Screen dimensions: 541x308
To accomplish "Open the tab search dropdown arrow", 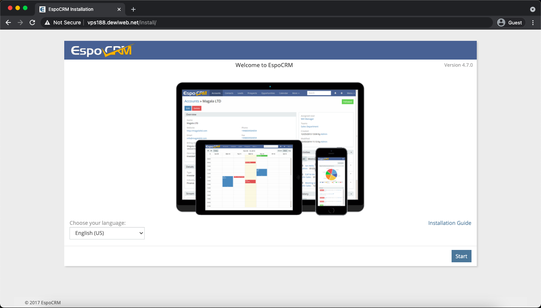I will click(532, 9).
